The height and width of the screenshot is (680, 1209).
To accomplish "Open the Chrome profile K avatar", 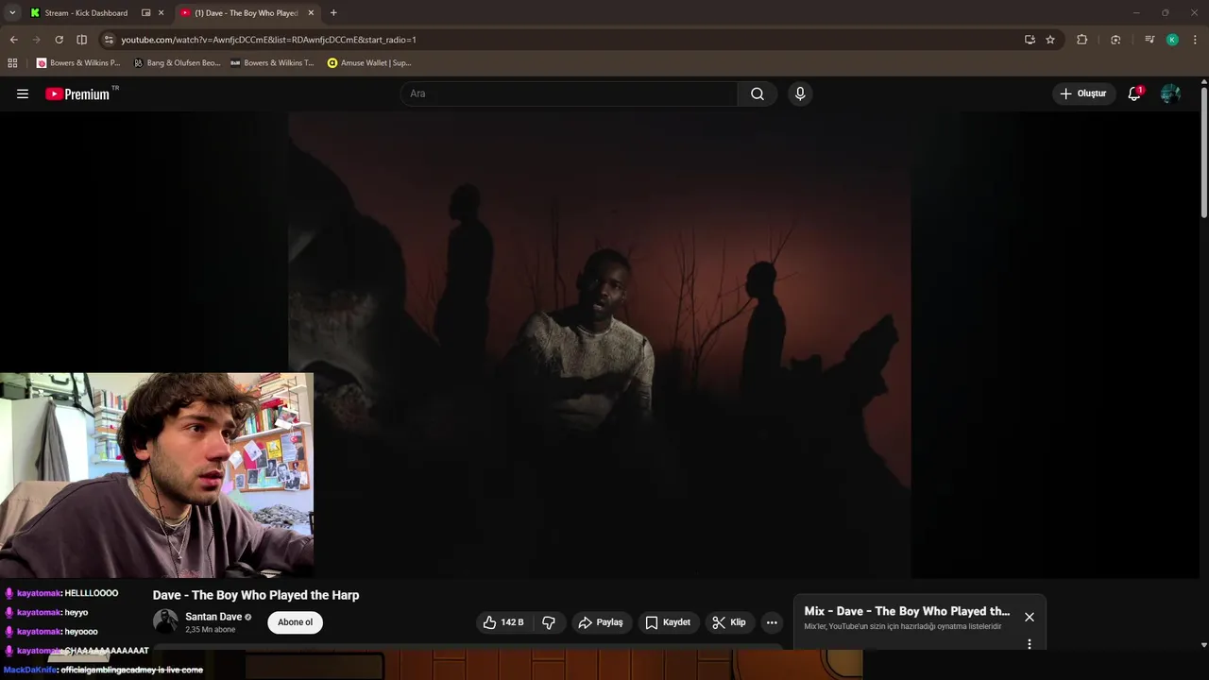I will coord(1172,40).
